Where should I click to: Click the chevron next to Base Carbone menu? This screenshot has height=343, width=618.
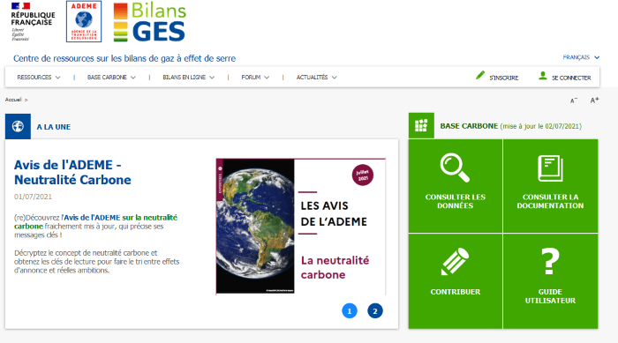tap(133, 78)
